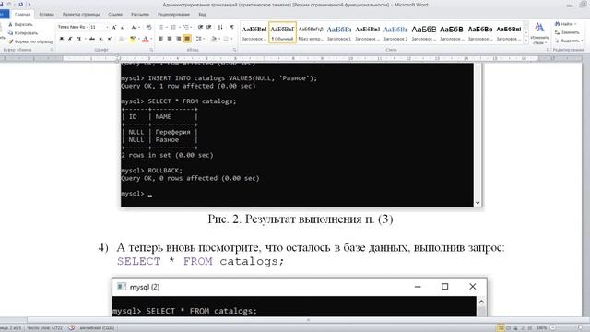The width and height of the screenshot is (590, 332).
Task: Increase font size with grow font icon
Action: (114, 27)
